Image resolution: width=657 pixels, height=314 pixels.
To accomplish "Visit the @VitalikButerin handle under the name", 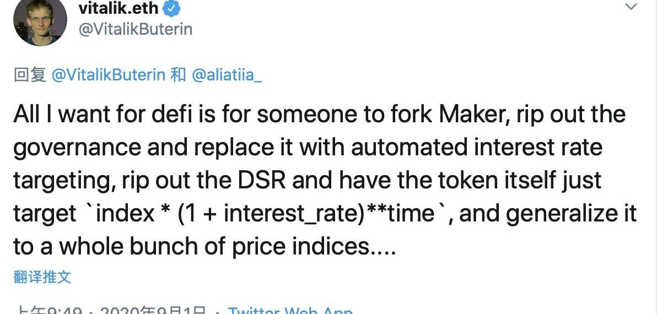I will point(136,29).
